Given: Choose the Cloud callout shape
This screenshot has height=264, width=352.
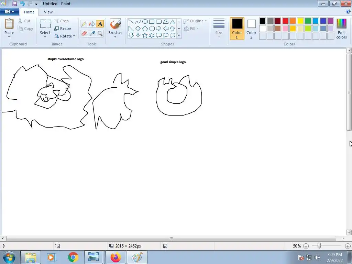Looking at the screenshot, I should 173,35.
